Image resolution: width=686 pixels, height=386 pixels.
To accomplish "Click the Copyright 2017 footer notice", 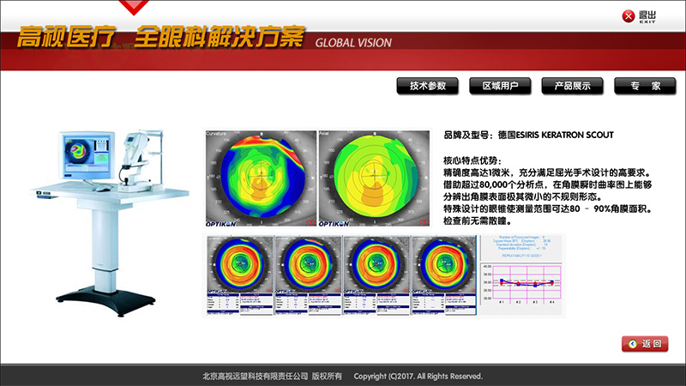I will [x=418, y=377].
